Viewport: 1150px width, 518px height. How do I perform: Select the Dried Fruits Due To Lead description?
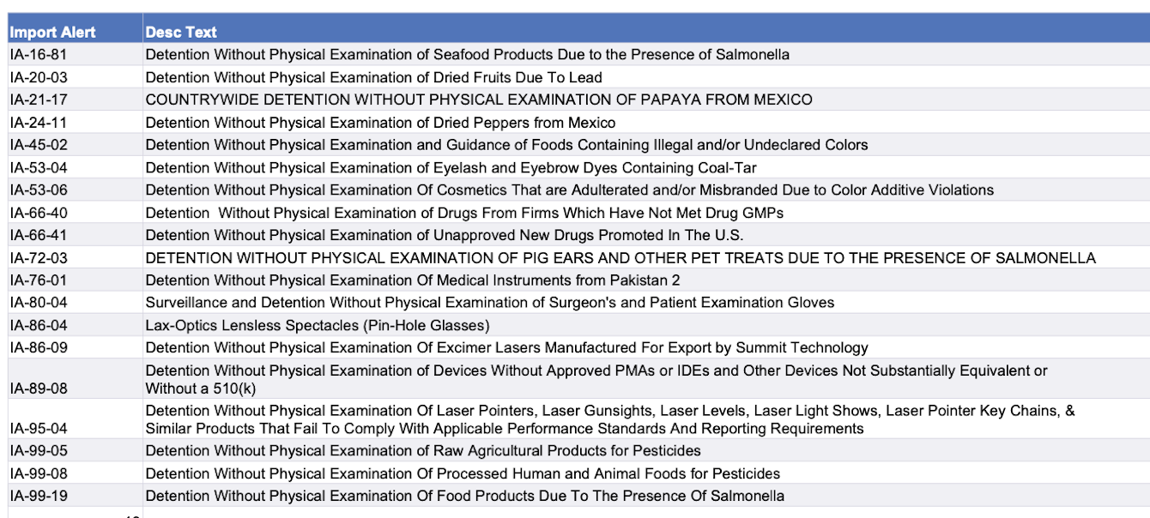click(x=373, y=77)
